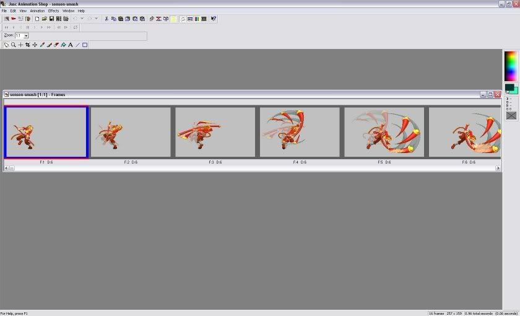Click the Save Frame As toolbar icon
The height and width of the screenshot is (316, 520).
coord(59,19)
